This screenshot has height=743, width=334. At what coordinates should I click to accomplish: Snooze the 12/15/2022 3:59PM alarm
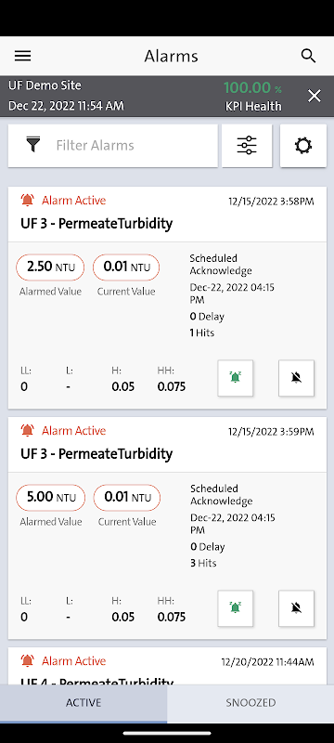[235, 608]
